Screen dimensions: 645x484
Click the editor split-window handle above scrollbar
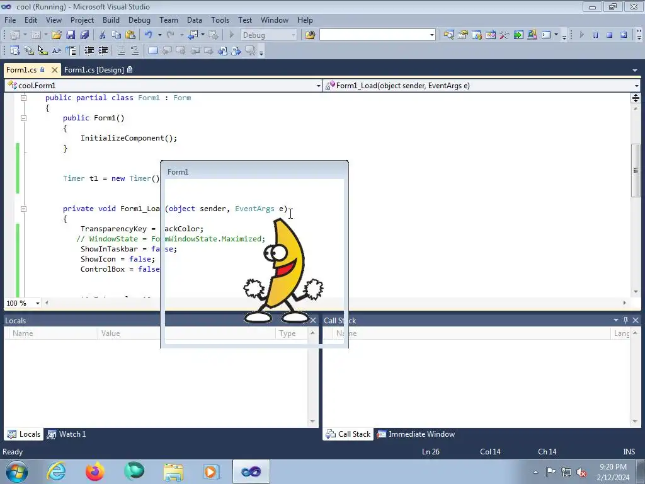(x=636, y=98)
